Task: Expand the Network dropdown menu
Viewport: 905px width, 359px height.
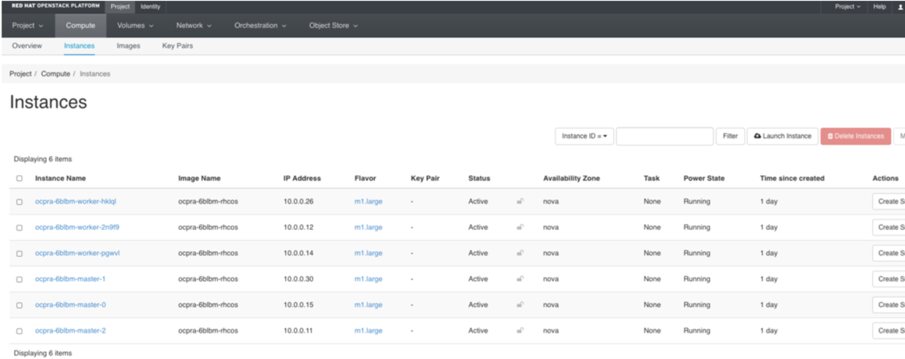Action: 194,26
